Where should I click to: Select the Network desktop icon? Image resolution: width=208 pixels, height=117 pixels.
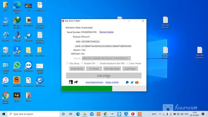pyautogui.click(x=6, y=36)
